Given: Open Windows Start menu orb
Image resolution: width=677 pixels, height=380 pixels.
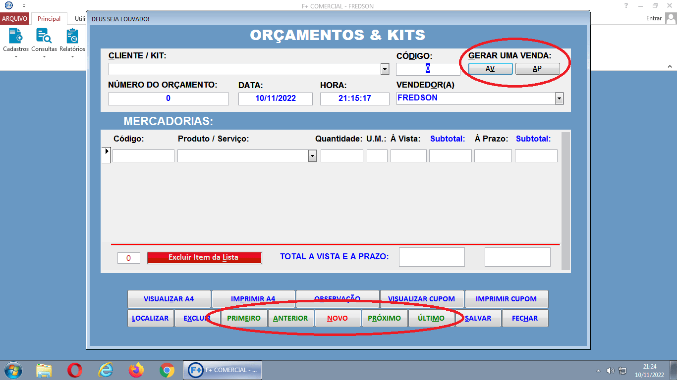Looking at the screenshot, I should coord(13,370).
